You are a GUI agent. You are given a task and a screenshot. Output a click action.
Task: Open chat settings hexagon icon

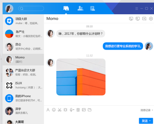[151, 19]
